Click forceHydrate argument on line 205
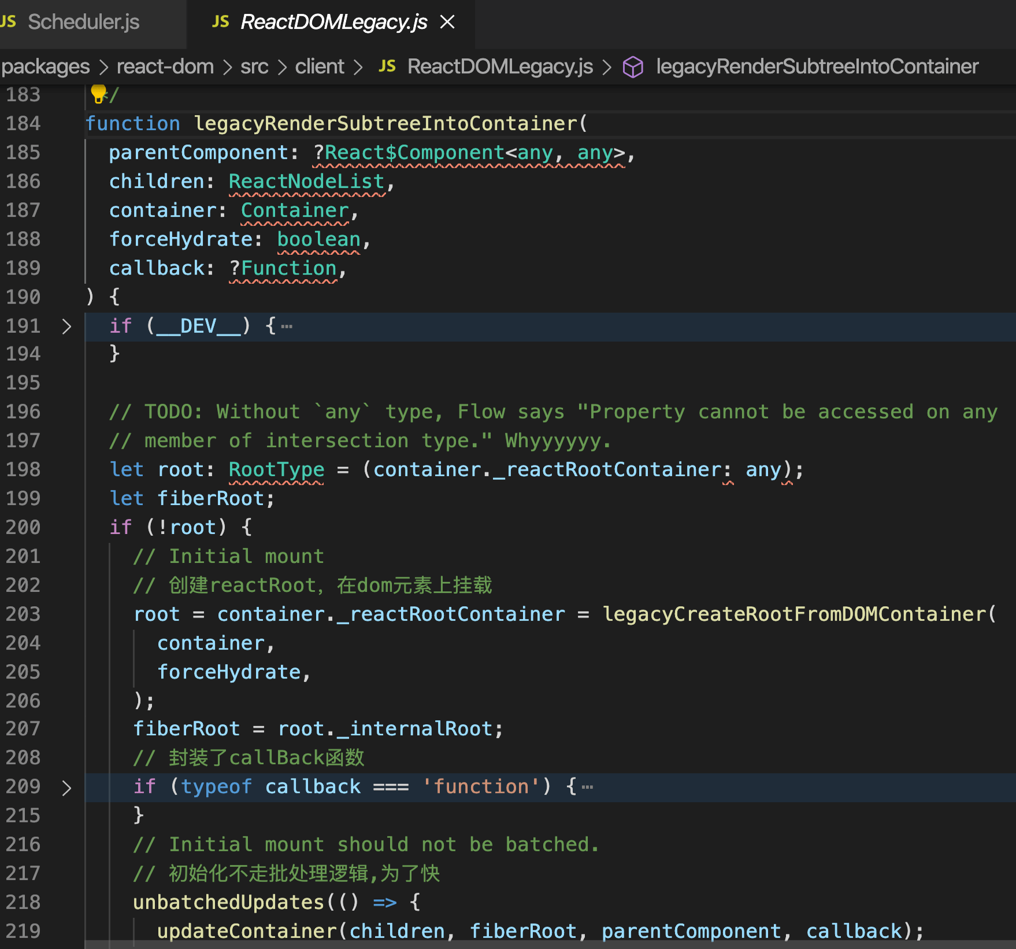 pyautogui.click(x=228, y=672)
